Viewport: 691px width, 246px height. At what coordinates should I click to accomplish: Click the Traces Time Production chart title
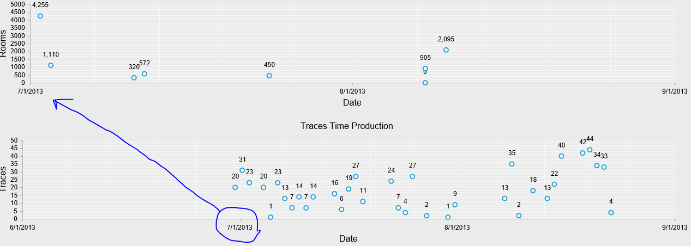click(346, 126)
